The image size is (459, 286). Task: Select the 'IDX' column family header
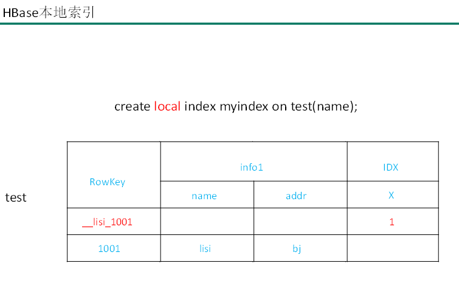coord(393,162)
